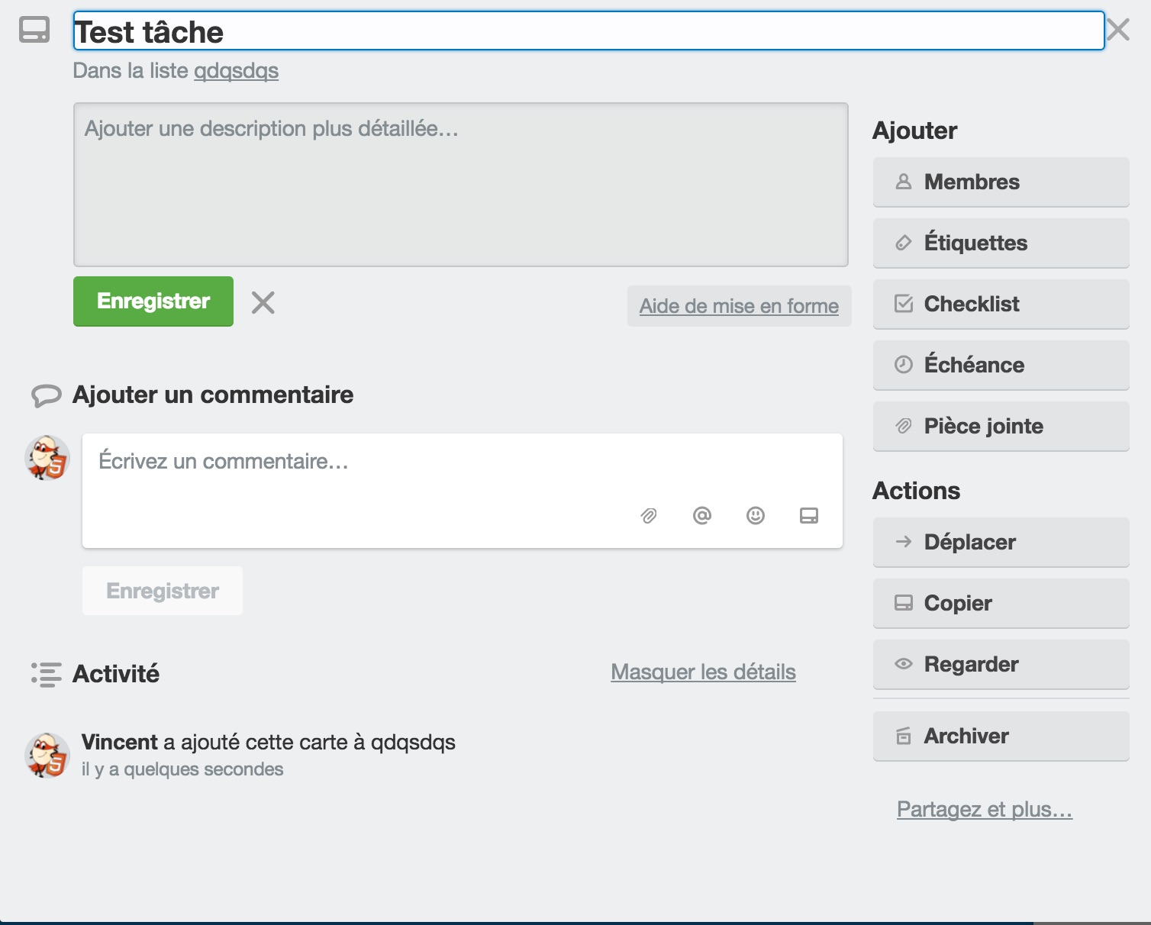The height and width of the screenshot is (925, 1151).
Task: Open the Étiquettes labels option
Action: [x=1001, y=243]
